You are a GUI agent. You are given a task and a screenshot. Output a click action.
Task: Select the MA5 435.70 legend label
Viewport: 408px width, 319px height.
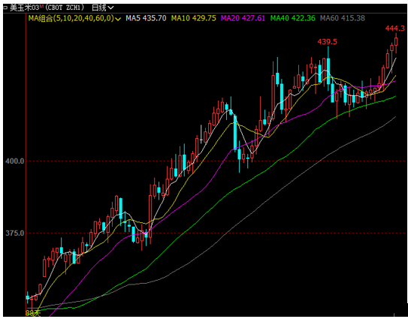(x=146, y=18)
